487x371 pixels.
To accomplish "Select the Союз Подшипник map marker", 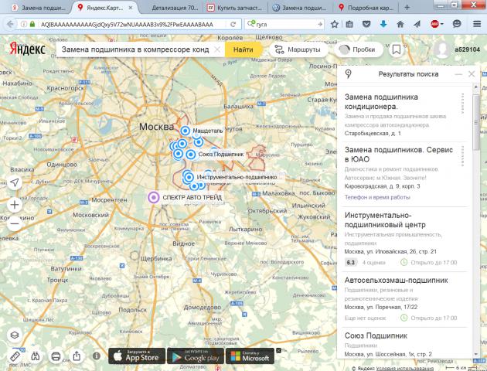I will (x=191, y=155).
